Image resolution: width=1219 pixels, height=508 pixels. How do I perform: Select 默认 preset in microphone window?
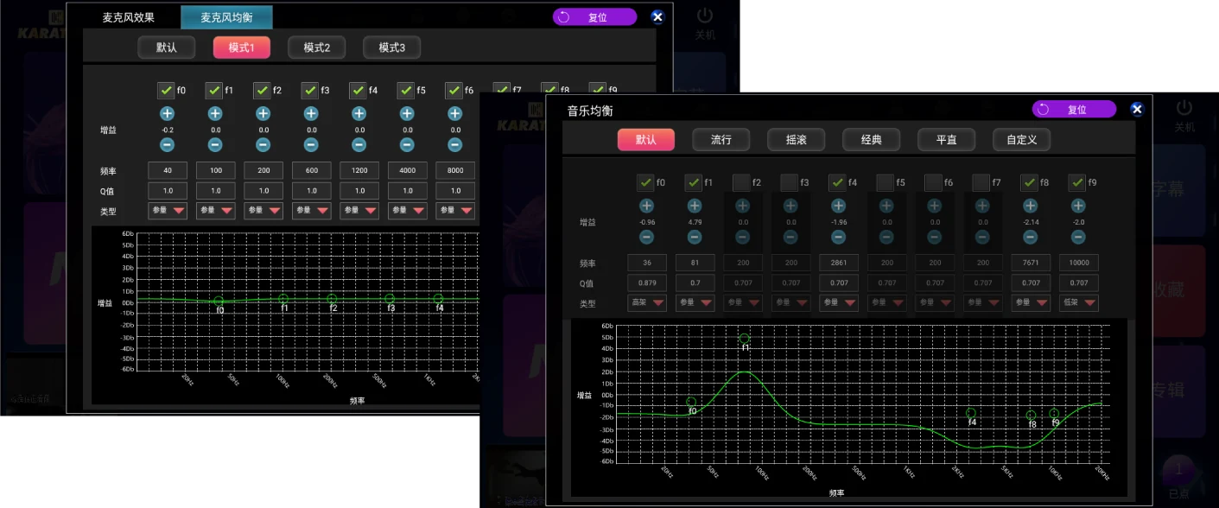167,48
